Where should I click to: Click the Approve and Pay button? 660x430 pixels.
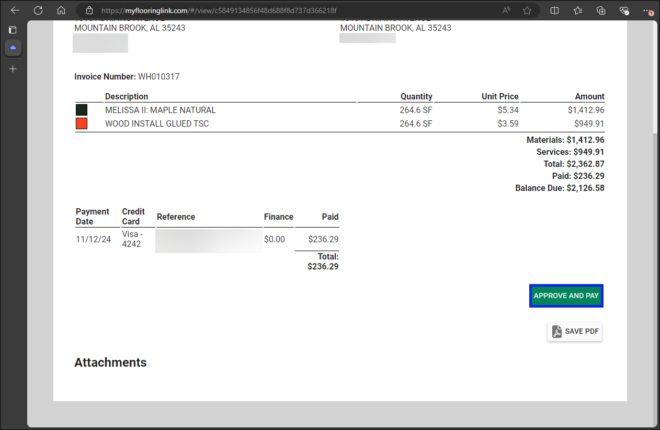pyautogui.click(x=566, y=296)
